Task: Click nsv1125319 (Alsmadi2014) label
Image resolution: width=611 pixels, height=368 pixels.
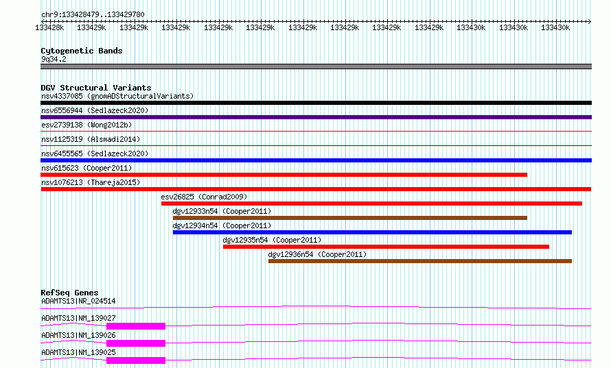Action: (91, 139)
